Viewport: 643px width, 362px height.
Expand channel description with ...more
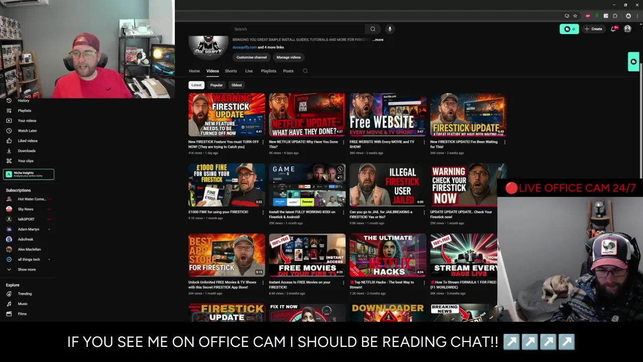coord(378,40)
